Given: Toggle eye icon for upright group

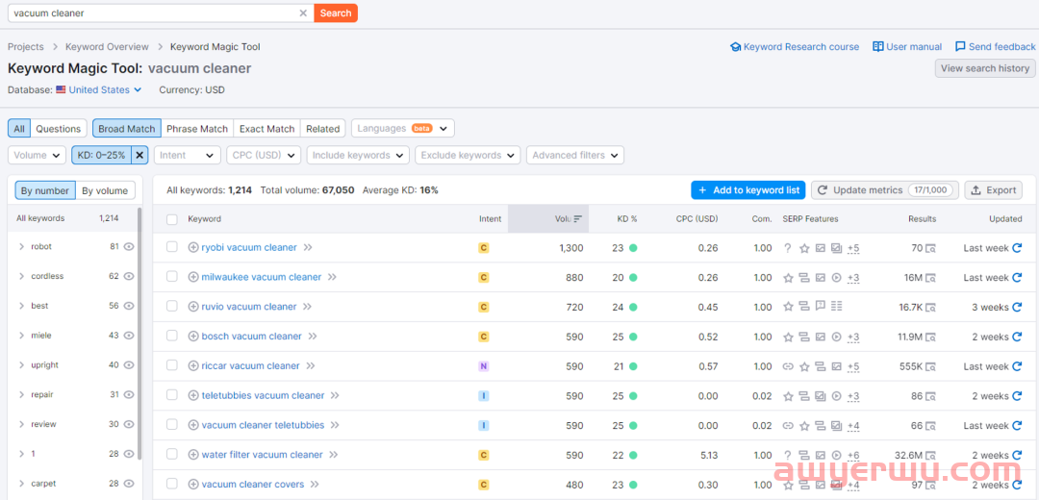Looking at the screenshot, I should [x=129, y=364].
